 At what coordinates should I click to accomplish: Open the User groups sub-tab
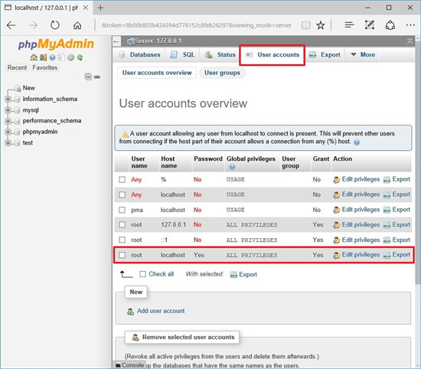222,73
